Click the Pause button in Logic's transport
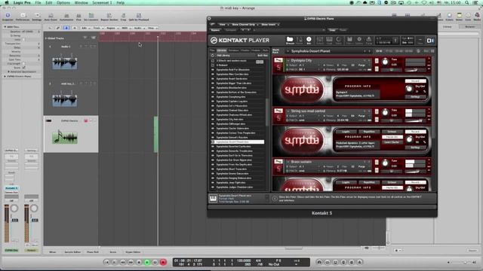483x271 pixels. tap(155, 262)
